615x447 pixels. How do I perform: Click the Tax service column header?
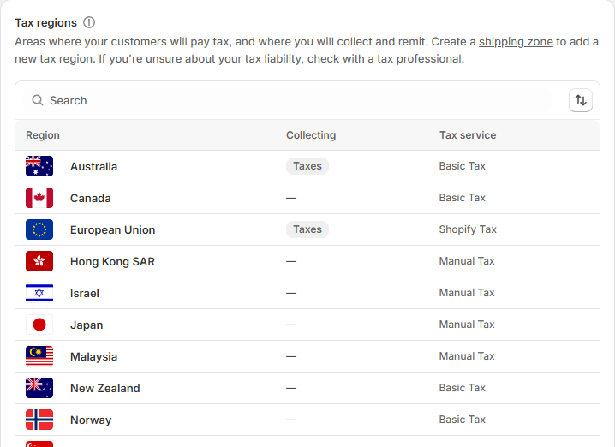pos(468,135)
